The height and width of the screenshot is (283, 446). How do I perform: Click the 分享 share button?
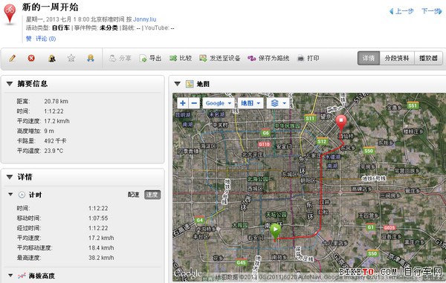click(120, 58)
